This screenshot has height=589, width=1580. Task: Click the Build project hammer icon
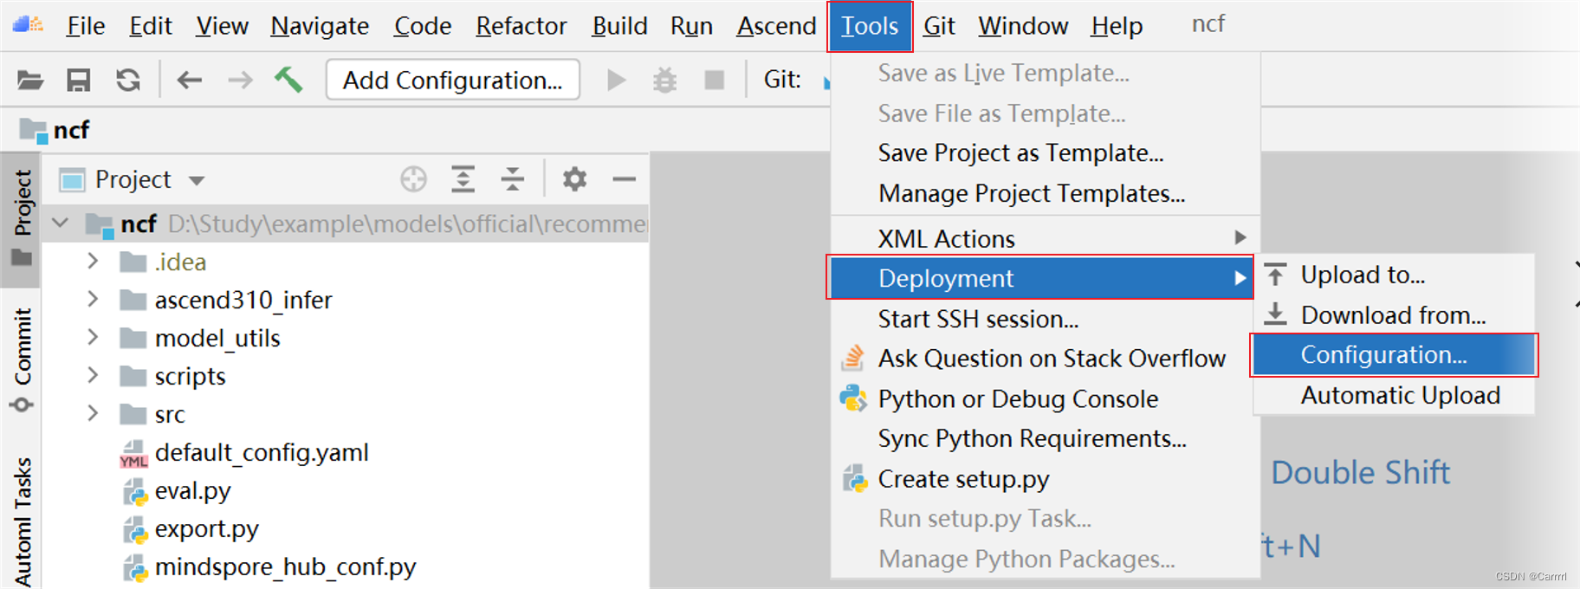tap(288, 80)
